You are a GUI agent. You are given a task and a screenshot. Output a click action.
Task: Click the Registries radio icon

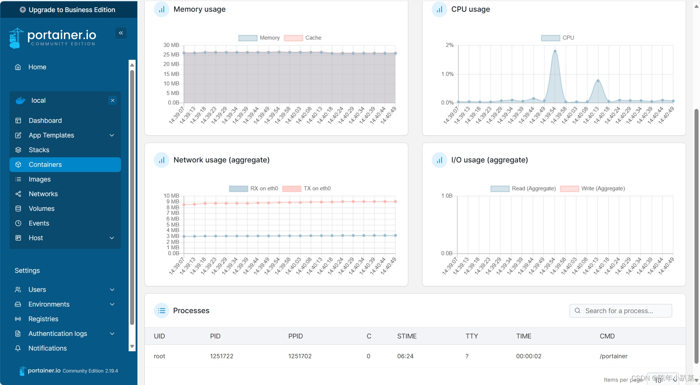pyautogui.click(x=18, y=319)
